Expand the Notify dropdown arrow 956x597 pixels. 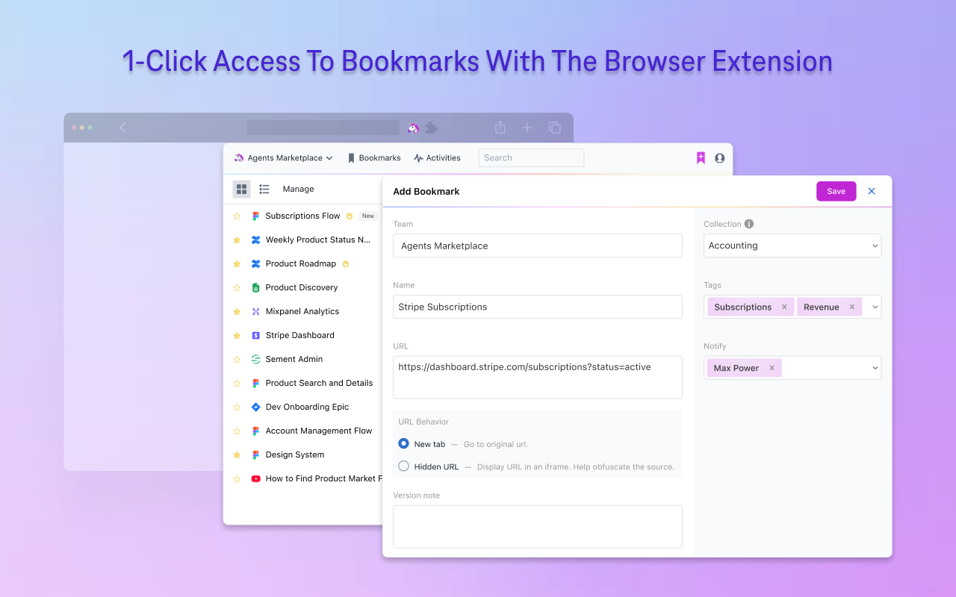pos(875,368)
